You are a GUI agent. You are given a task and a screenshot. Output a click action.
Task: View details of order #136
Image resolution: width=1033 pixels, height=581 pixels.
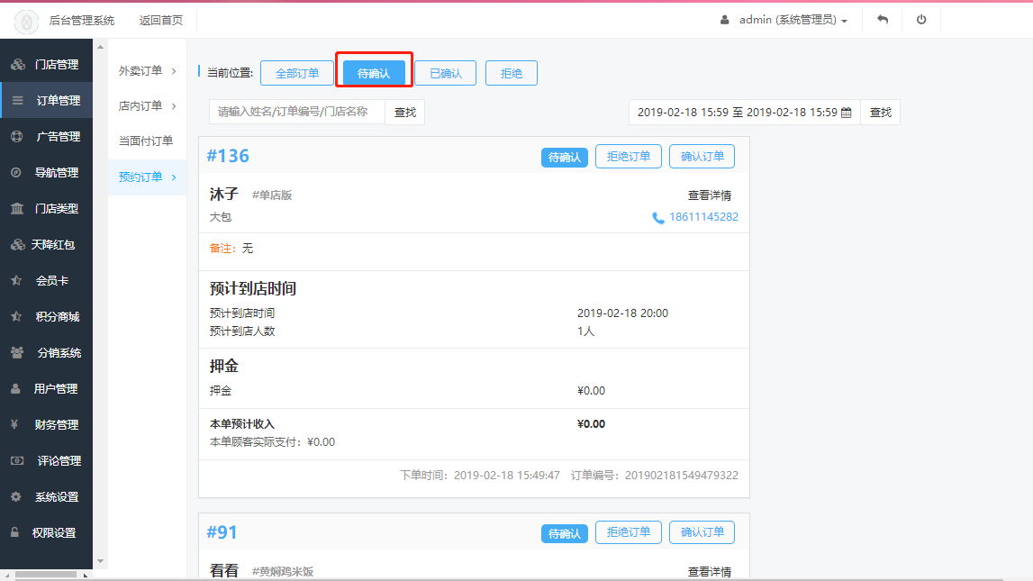point(710,195)
